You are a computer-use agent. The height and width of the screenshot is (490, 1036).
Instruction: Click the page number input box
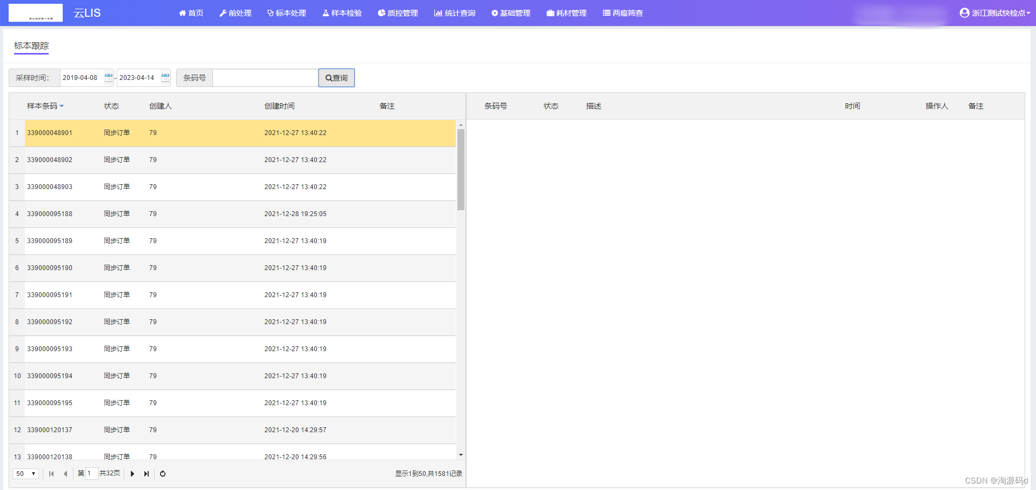click(x=91, y=474)
